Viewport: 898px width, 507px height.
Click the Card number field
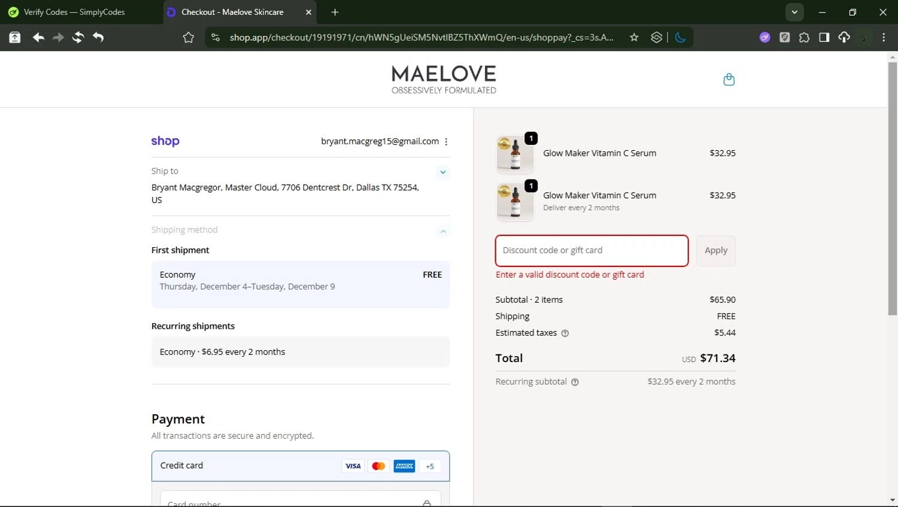pyautogui.click(x=301, y=500)
